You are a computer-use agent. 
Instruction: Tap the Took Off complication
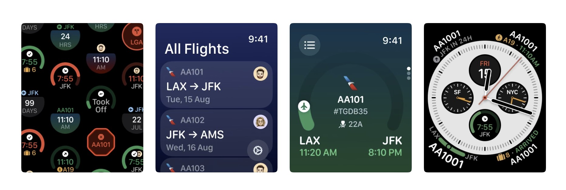click(101, 102)
